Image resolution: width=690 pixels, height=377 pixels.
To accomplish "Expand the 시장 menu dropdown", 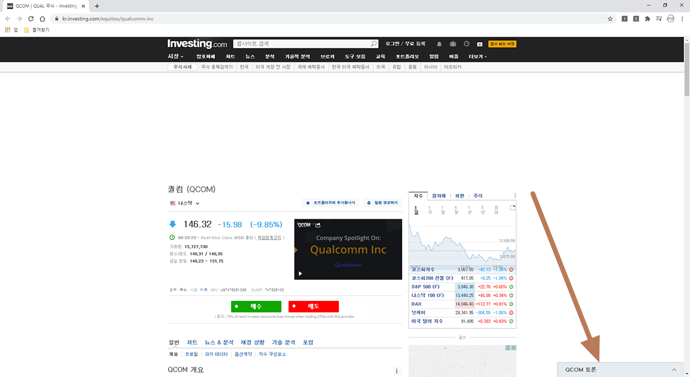I will [x=176, y=57].
